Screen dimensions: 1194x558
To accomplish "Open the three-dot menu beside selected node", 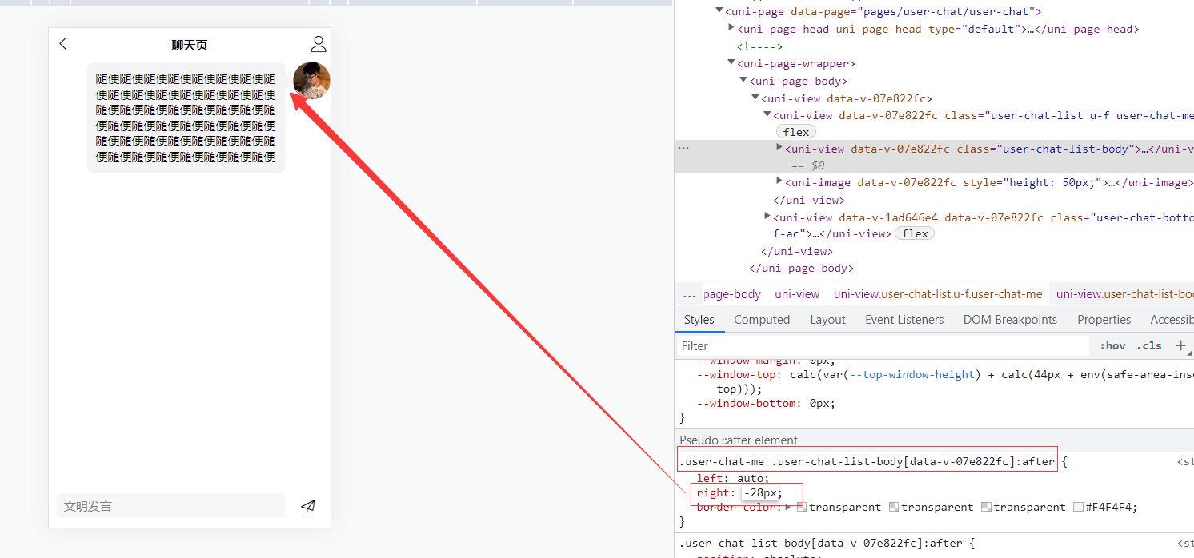I will (683, 149).
